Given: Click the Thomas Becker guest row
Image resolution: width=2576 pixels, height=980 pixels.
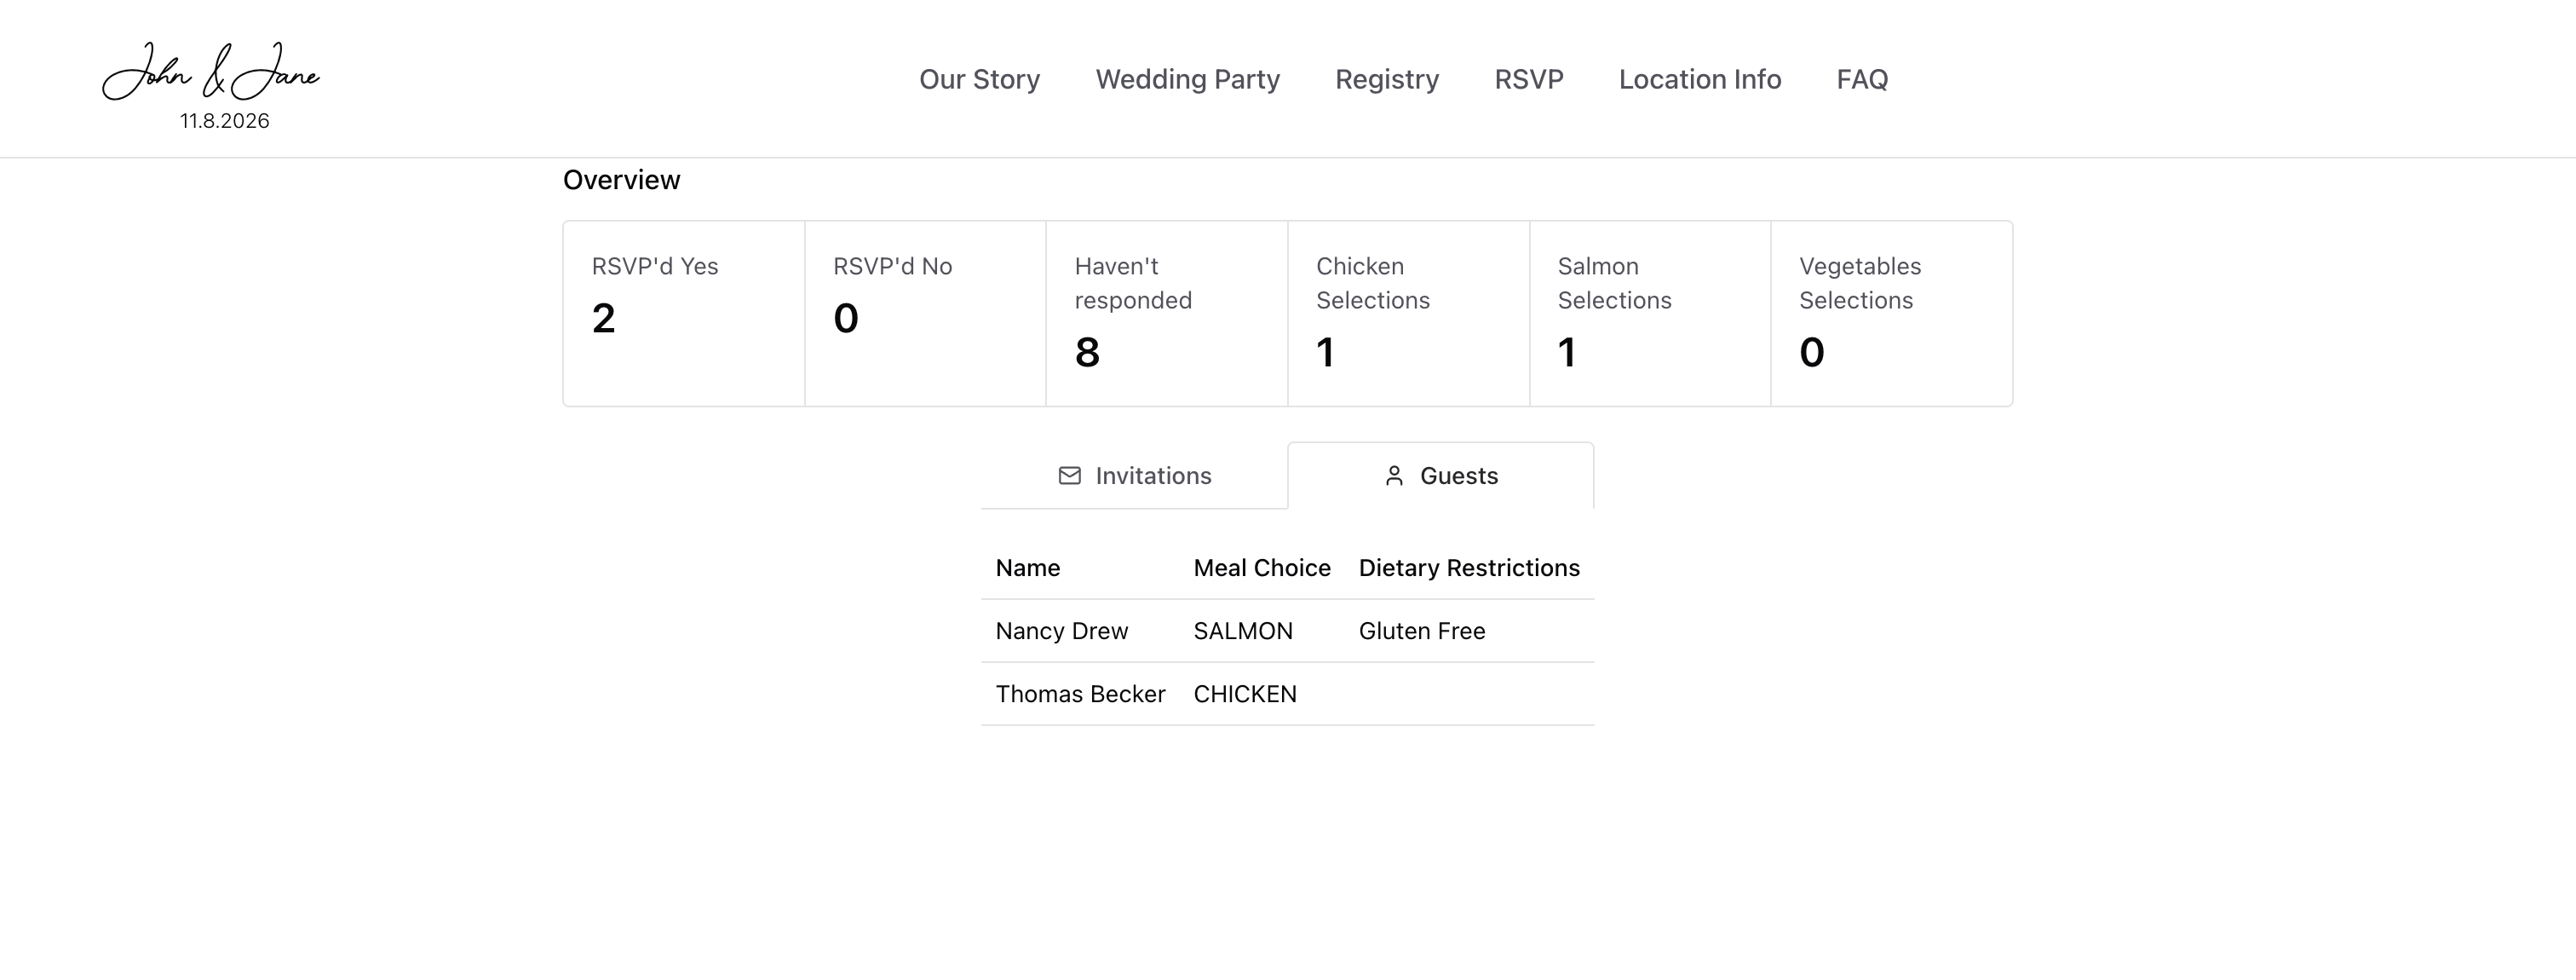Looking at the screenshot, I should [x=1286, y=694].
